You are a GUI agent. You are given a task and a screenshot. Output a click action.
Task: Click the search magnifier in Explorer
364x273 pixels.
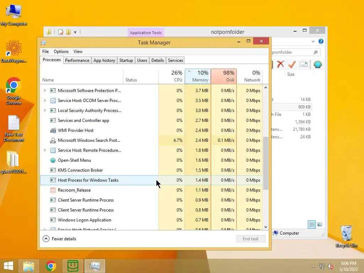click(x=315, y=52)
